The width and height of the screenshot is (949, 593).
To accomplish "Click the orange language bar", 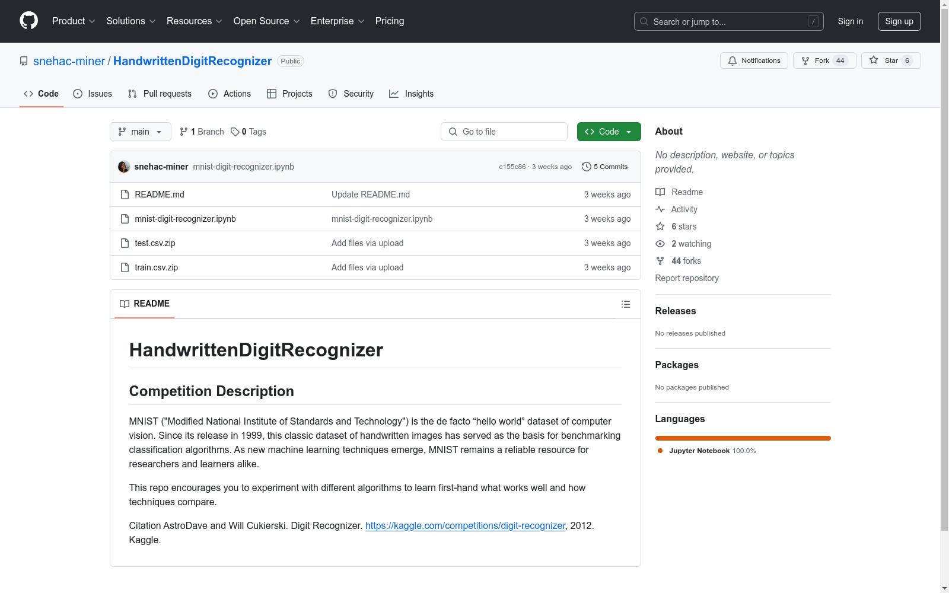I will (743, 438).
